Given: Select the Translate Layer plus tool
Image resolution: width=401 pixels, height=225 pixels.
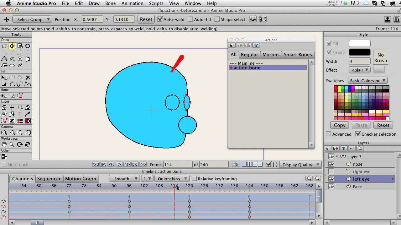Looking at the screenshot, I should 12,108.
